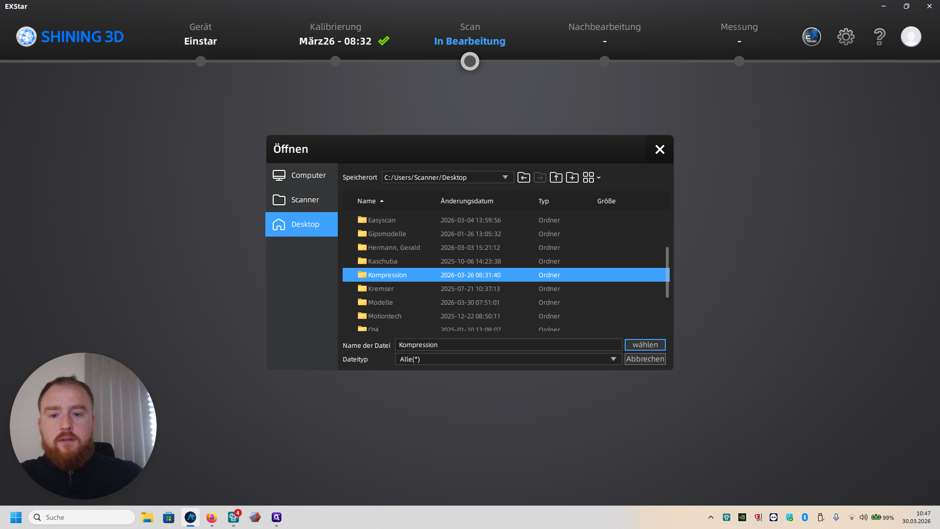Open the view mode grid icon
The height and width of the screenshot is (529, 940).
[589, 177]
